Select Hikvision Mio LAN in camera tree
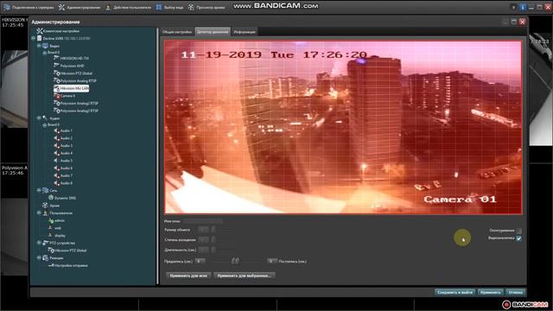 pos(71,88)
